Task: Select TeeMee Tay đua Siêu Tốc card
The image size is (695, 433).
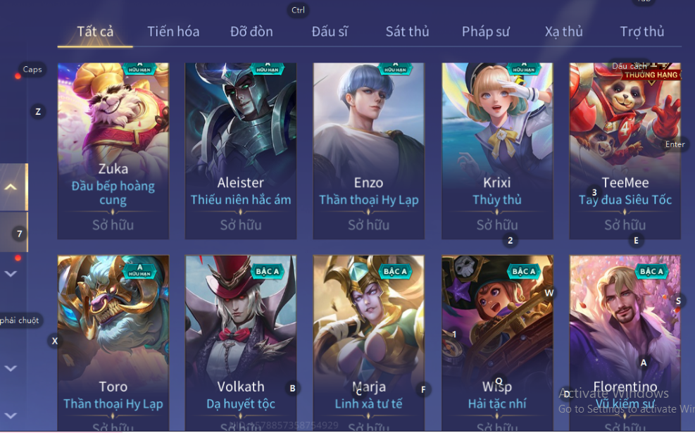Action: pos(625,151)
